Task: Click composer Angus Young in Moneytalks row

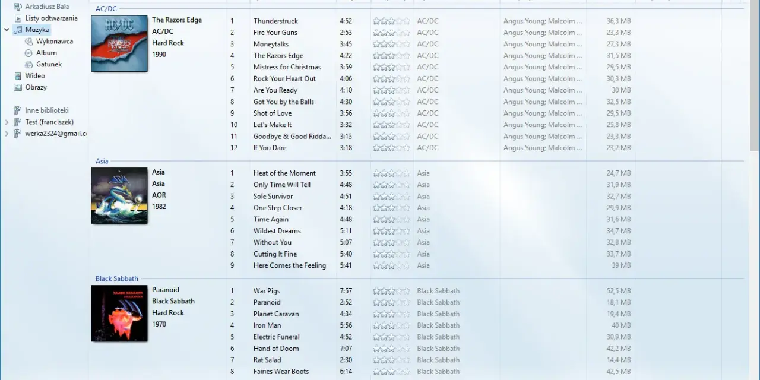Action: (543, 44)
